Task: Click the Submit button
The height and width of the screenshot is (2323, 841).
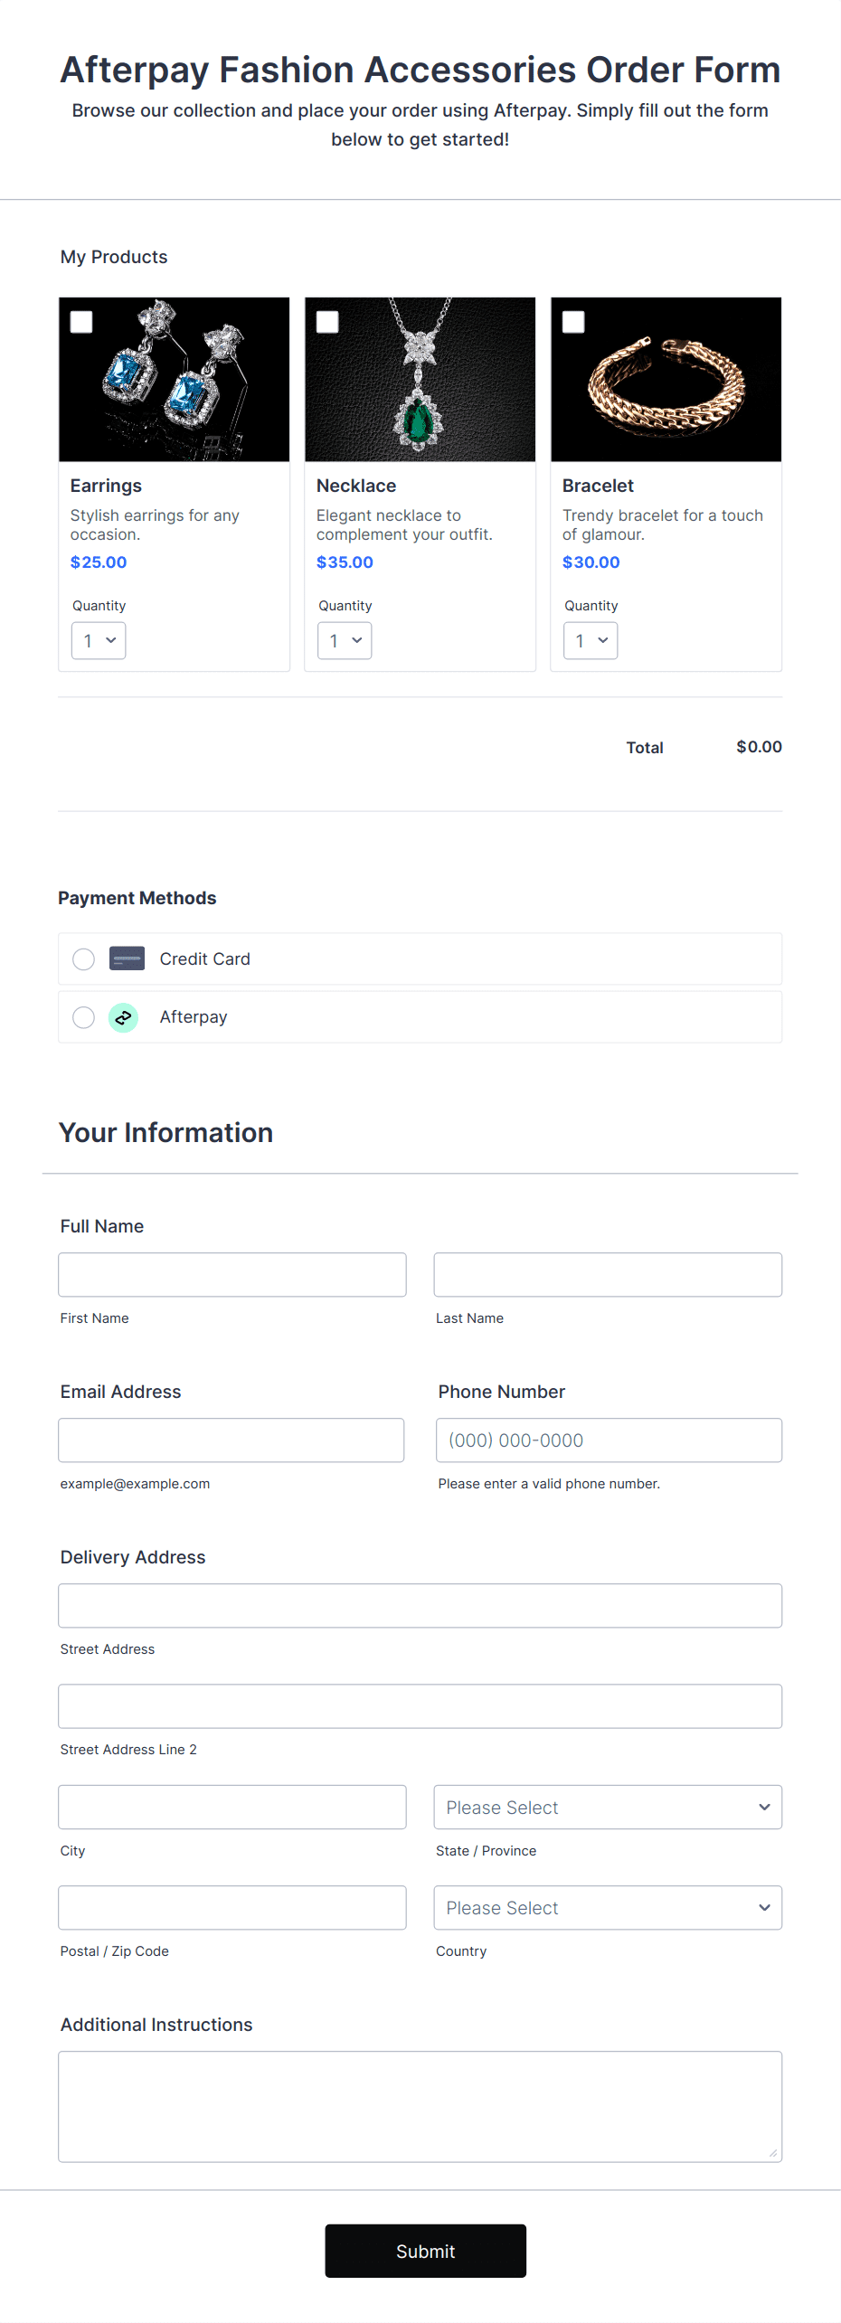Action: pyautogui.click(x=426, y=2251)
